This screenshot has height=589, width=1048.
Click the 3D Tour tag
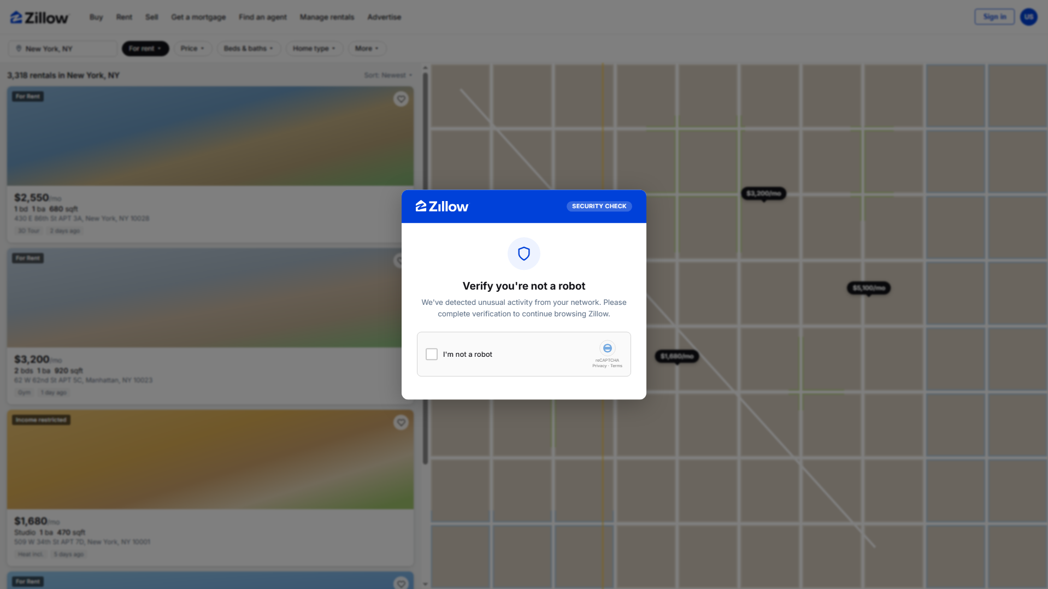[29, 231]
